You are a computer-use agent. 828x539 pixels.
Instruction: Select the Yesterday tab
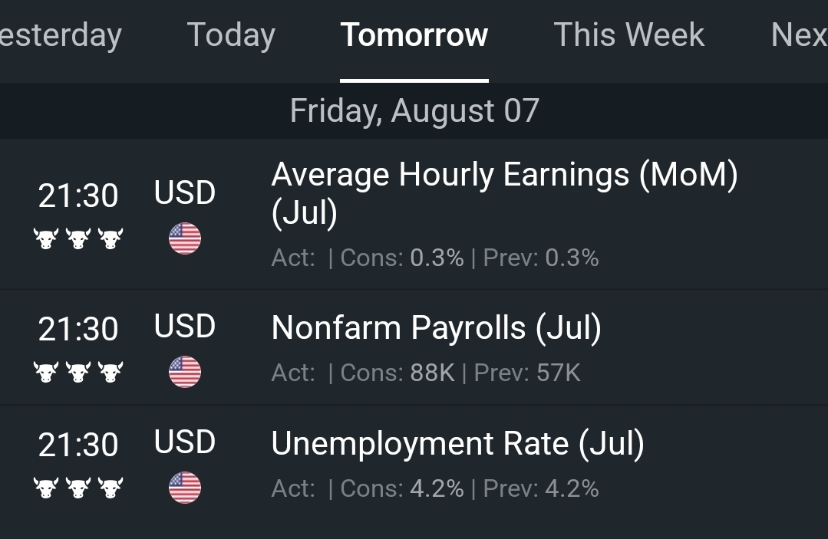(x=61, y=36)
